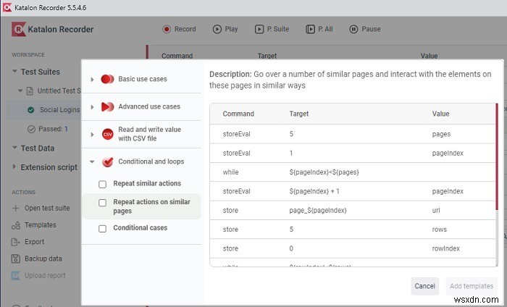Click the Record toolbar icon
Viewport: 507px width, 307px height.
coord(167,30)
